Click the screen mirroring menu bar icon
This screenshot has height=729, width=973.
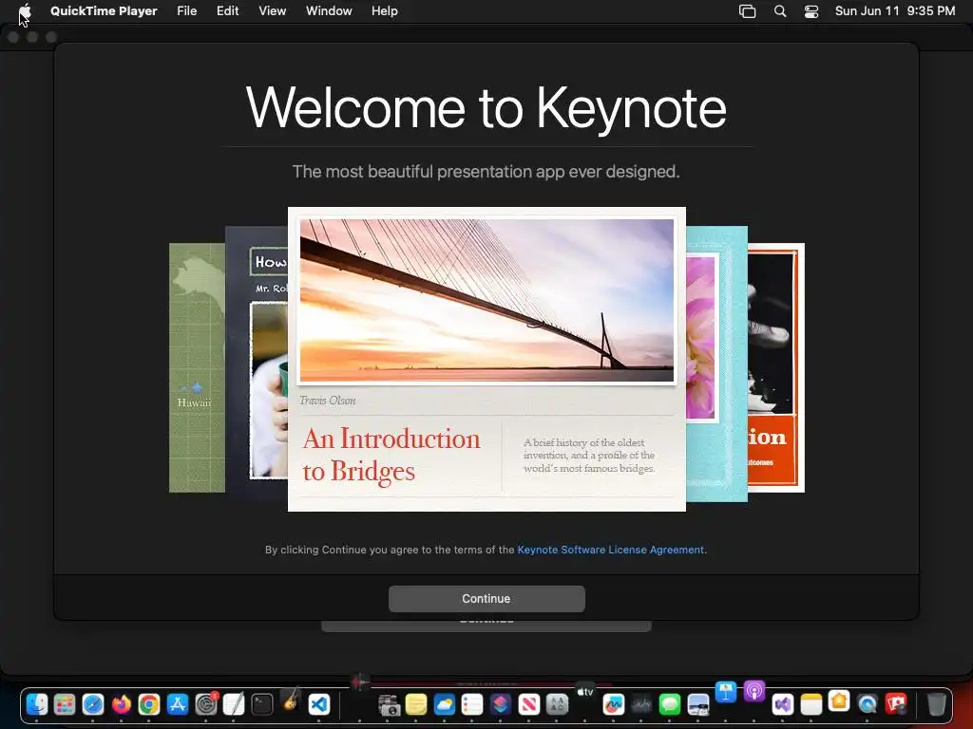pos(747,11)
